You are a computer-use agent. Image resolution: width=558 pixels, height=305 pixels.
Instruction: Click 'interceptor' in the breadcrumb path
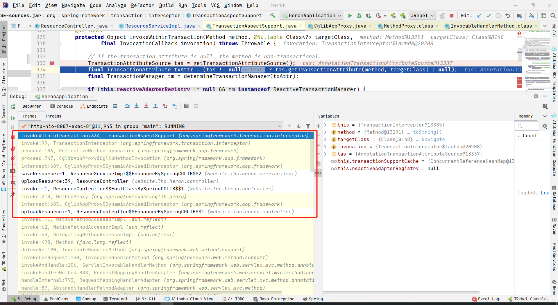pyautogui.click(x=164, y=16)
